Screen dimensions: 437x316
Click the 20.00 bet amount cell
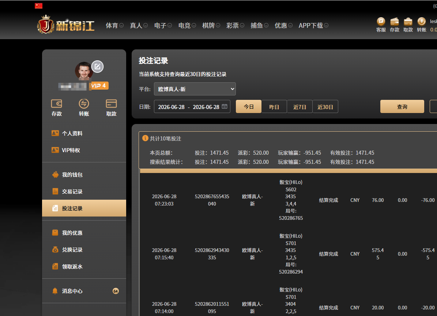(378, 308)
